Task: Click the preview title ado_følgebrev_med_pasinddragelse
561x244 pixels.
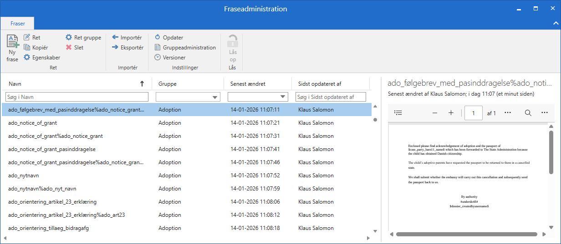Action: pyautogui.click(x=469, y=84)
